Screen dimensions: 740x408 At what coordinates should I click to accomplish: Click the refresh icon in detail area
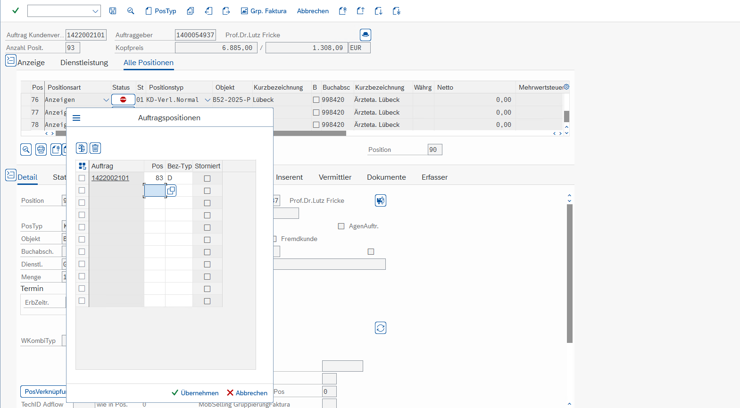pos(381,328)
